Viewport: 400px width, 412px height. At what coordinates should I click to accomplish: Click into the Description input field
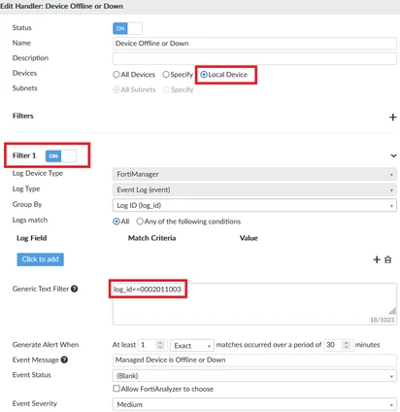tap(254, 58)
